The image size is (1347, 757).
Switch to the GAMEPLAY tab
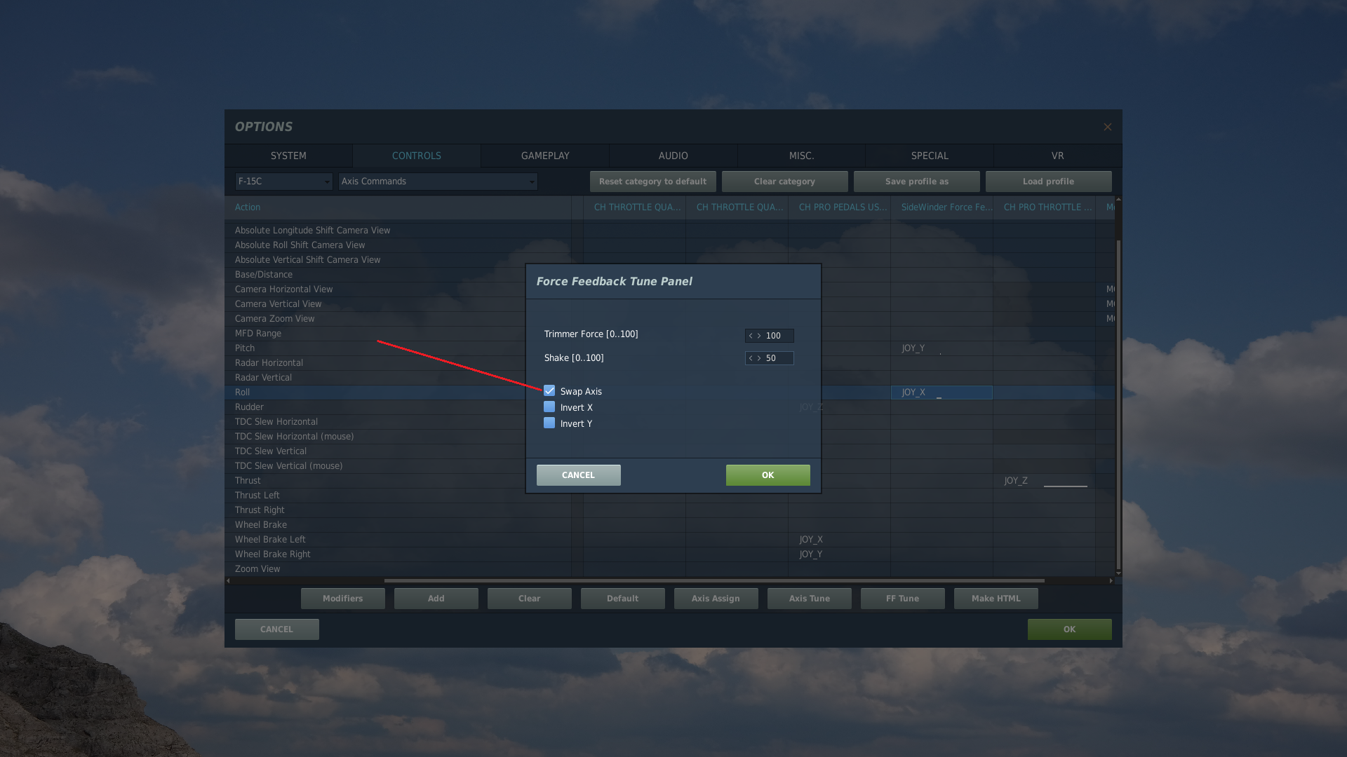(x=545, y=156)
